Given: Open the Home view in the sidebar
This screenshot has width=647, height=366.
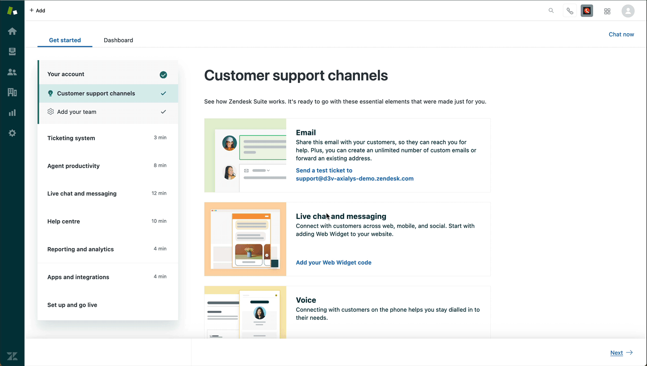Looking at the screenshot, I should click(12, 31).
